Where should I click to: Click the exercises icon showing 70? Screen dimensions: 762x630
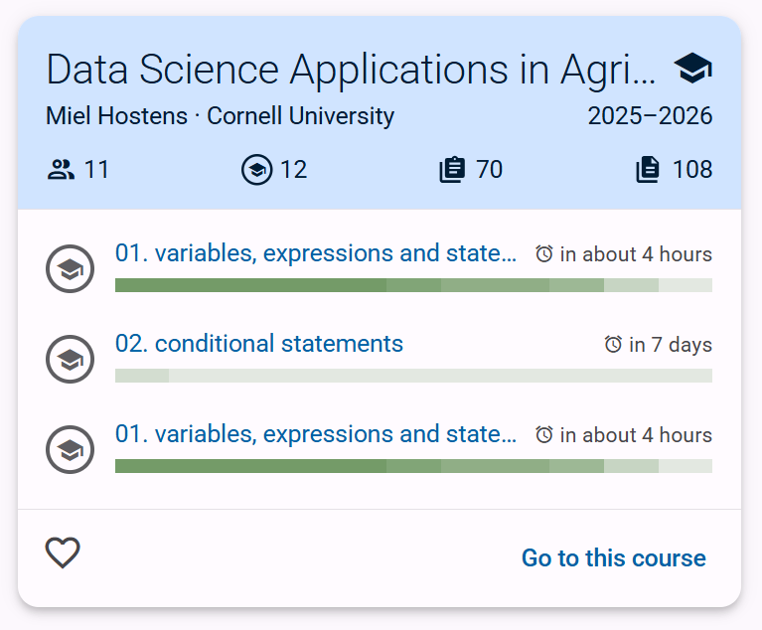pyautogui.click(x=452, y=170)
